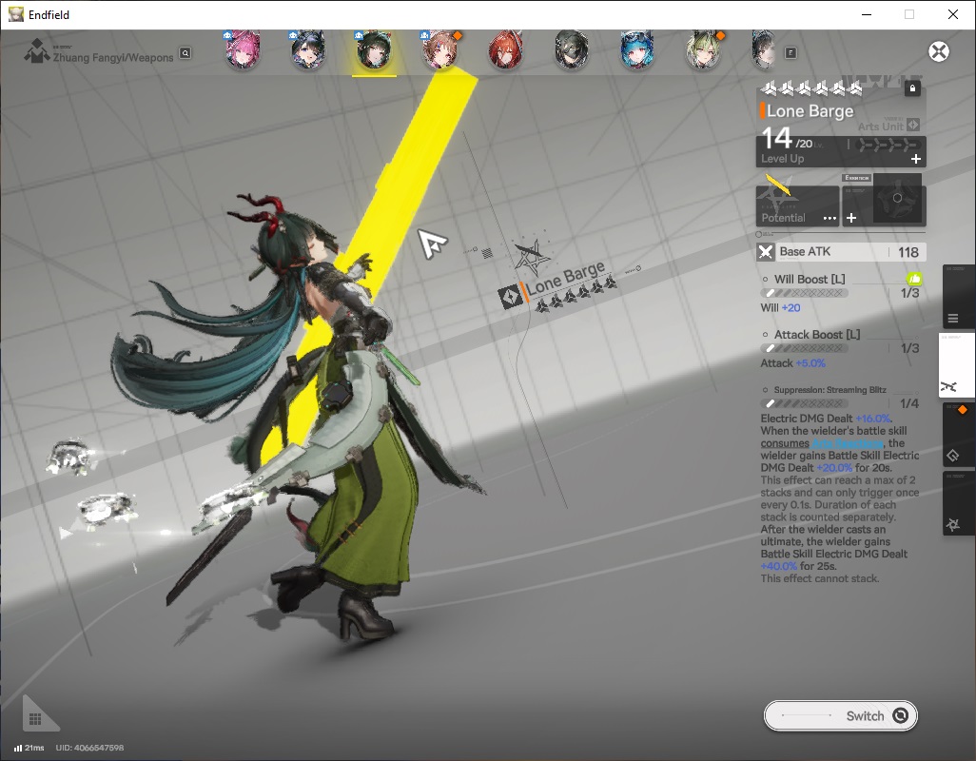Open the gear tab with orange notification

click(957, 435)
